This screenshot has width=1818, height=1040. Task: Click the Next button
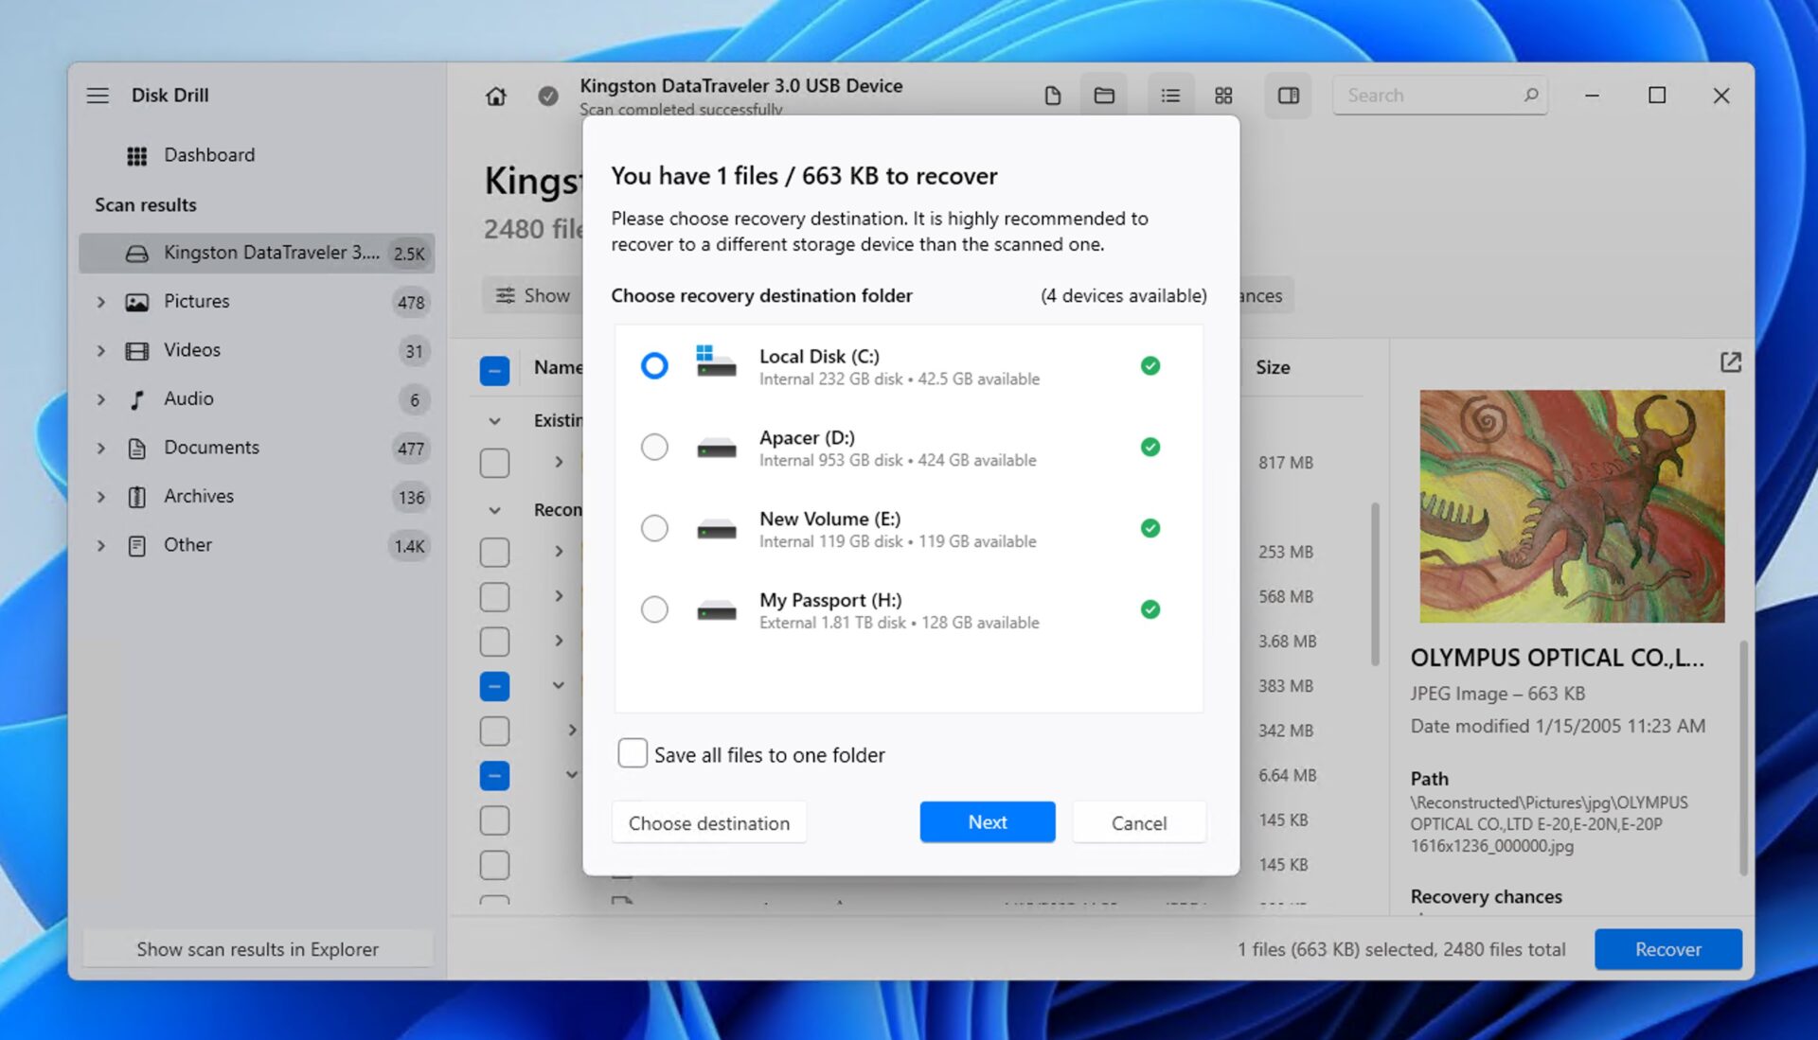(987, 821)
